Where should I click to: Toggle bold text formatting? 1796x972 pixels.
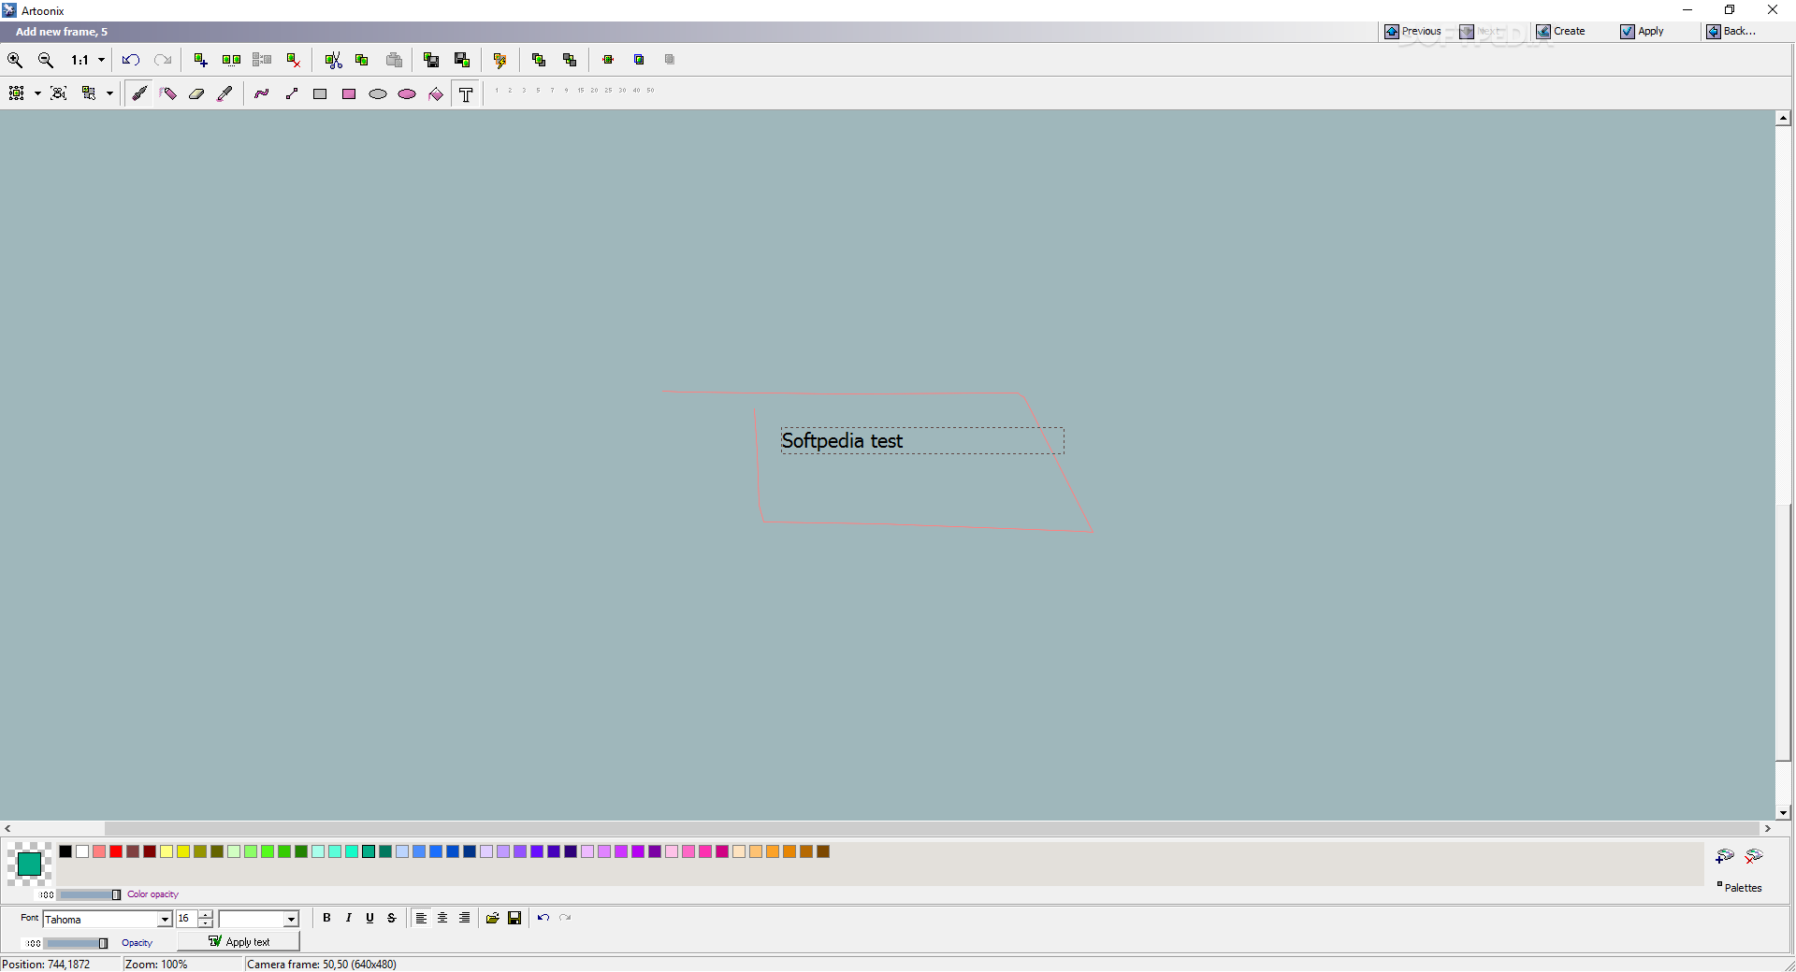click(326, 918)
